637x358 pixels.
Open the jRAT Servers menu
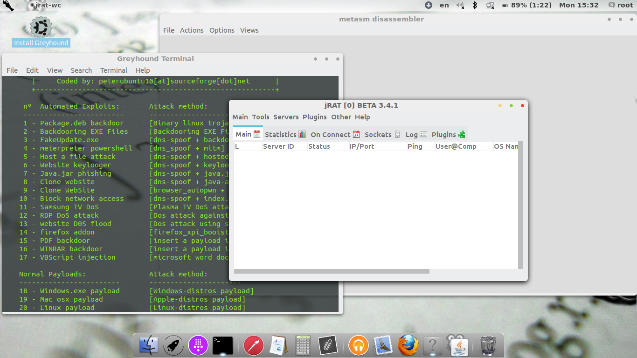point(286,117)
